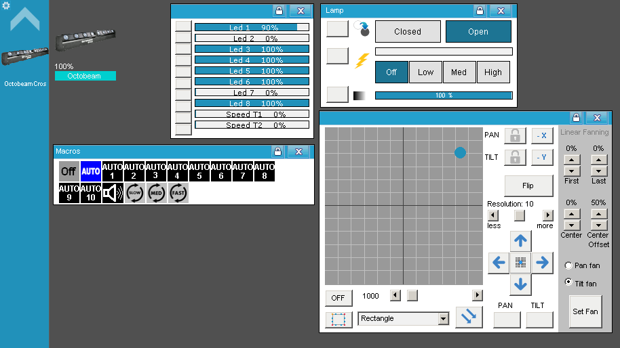
Task: Click the shutter icon in Lamp window
Action: coord(362,29)
